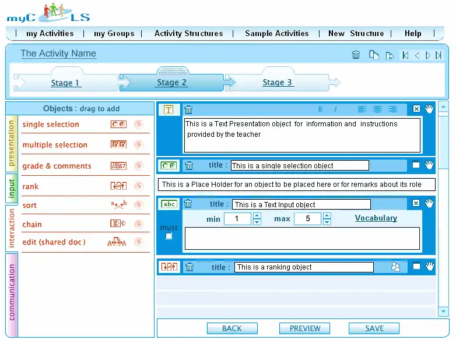Click the group icon on the ranking object
This screenshot has height=340, width=456.
[x=396, y=267]
